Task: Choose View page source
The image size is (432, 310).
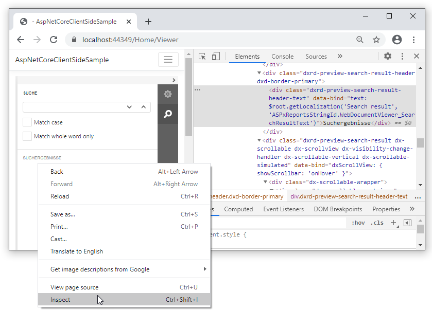Action: coord(124,287)
